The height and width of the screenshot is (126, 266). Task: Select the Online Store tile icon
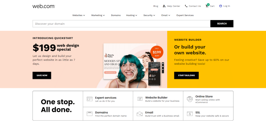pos(190,99)
